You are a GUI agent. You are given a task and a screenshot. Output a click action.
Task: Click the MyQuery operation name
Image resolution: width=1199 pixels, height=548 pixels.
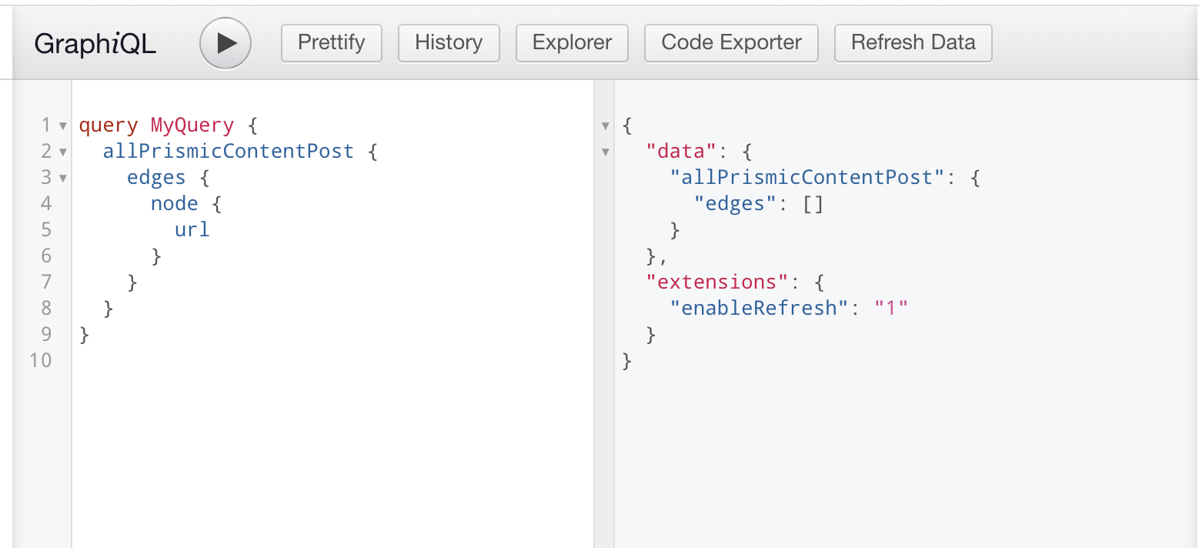[x=192, y=125]
